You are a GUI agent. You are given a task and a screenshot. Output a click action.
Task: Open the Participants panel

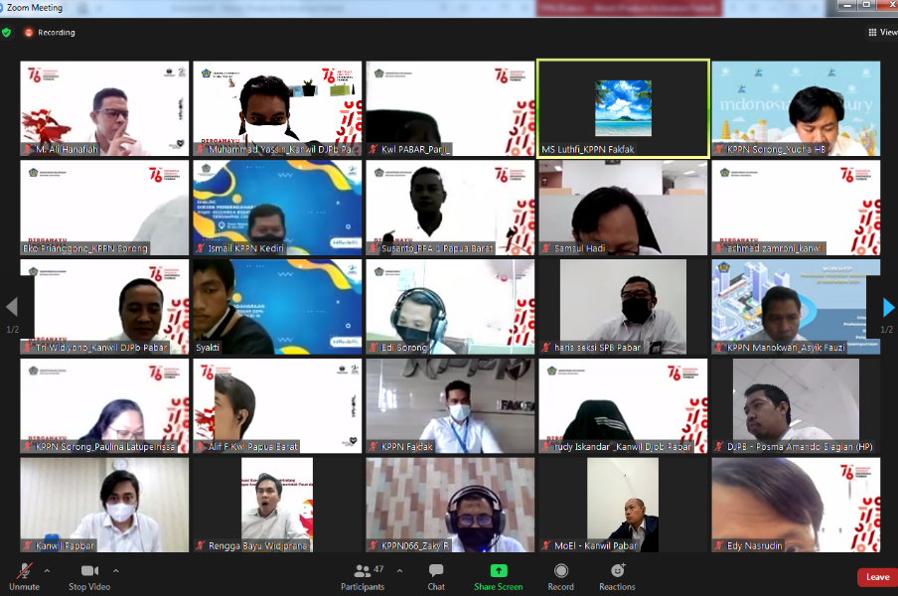(x=363, y=572)
